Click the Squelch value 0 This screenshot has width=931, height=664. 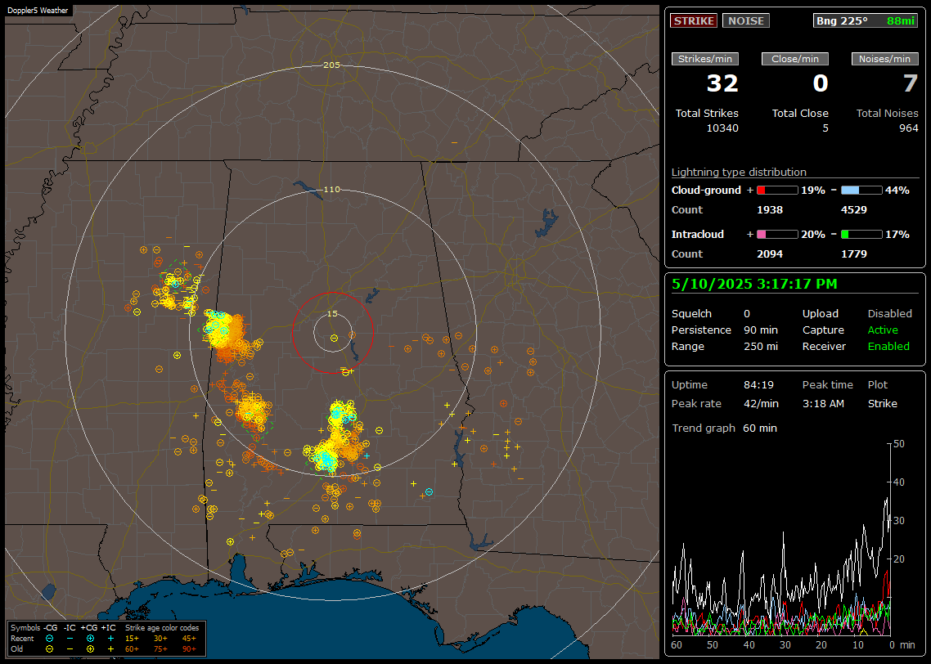tap(747, 314)
